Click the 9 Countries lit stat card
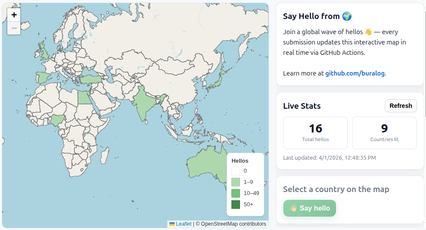Viewport: 426px width, 230px height. coord(384,133)
